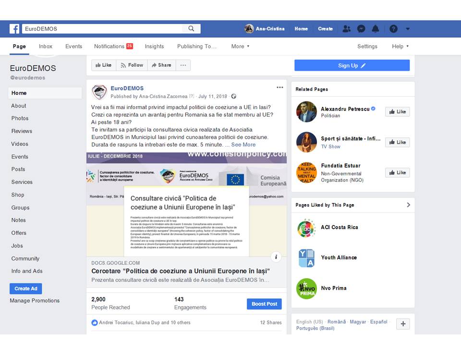Open Shop in the left sidebar
Screen dimensions: 461x346
pos(18,195)
